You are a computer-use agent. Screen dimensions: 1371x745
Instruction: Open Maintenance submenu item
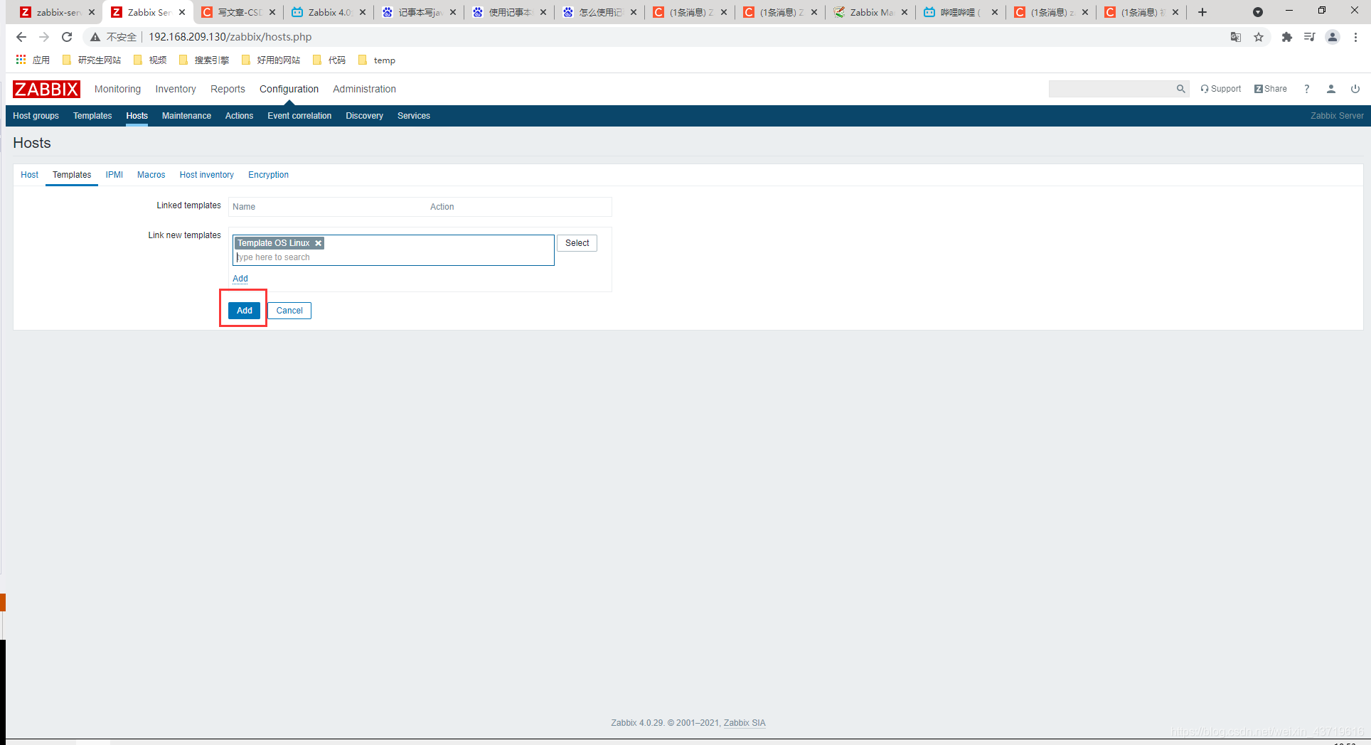pyautogui.click(x=186, y=116)
